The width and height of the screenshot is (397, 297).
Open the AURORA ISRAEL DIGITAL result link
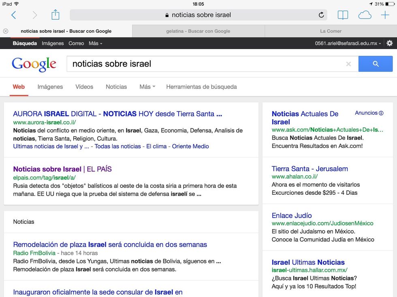117,114
